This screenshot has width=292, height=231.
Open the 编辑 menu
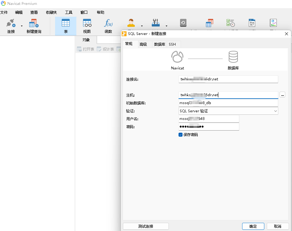point(19,12)
